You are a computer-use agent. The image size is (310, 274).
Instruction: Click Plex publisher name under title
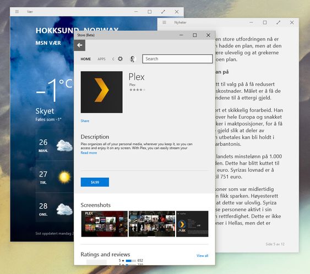point(132,85)
